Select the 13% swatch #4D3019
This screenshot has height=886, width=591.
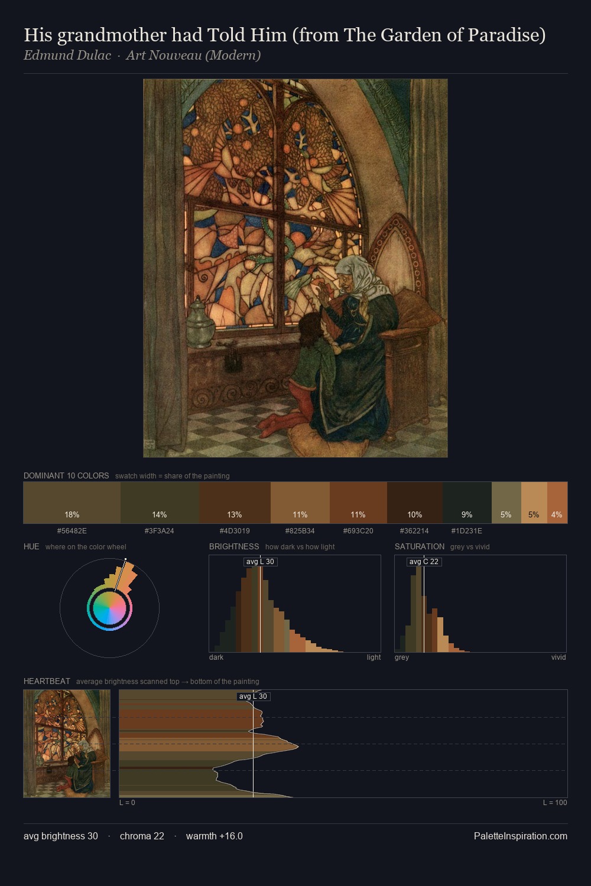235,503
